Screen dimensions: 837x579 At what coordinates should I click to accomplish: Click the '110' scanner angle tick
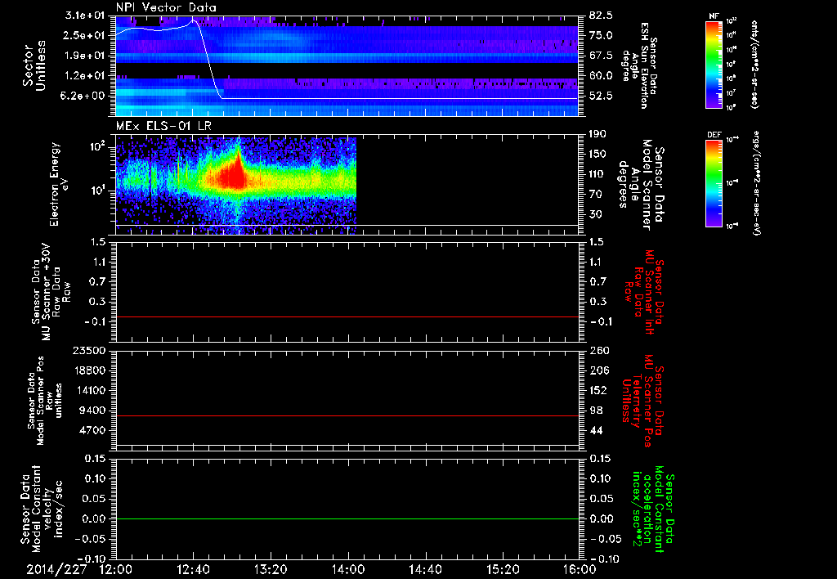point(598,174)
